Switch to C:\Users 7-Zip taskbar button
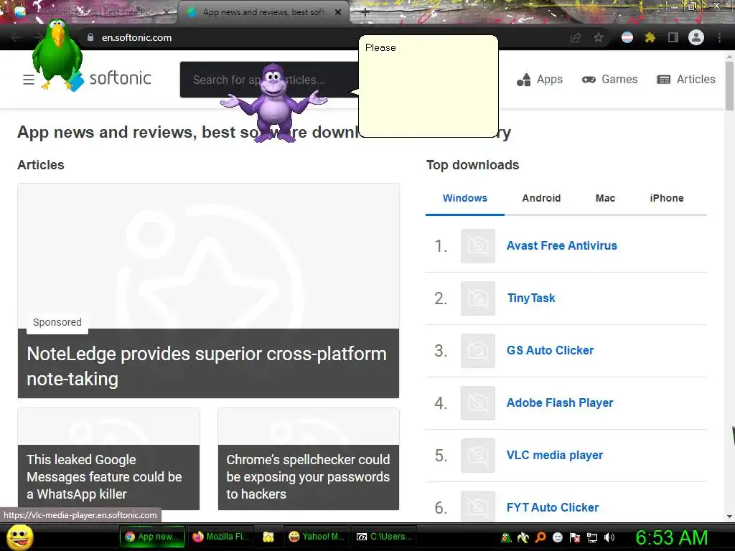The height and width of the screenshot is (551, 735). 384,537
